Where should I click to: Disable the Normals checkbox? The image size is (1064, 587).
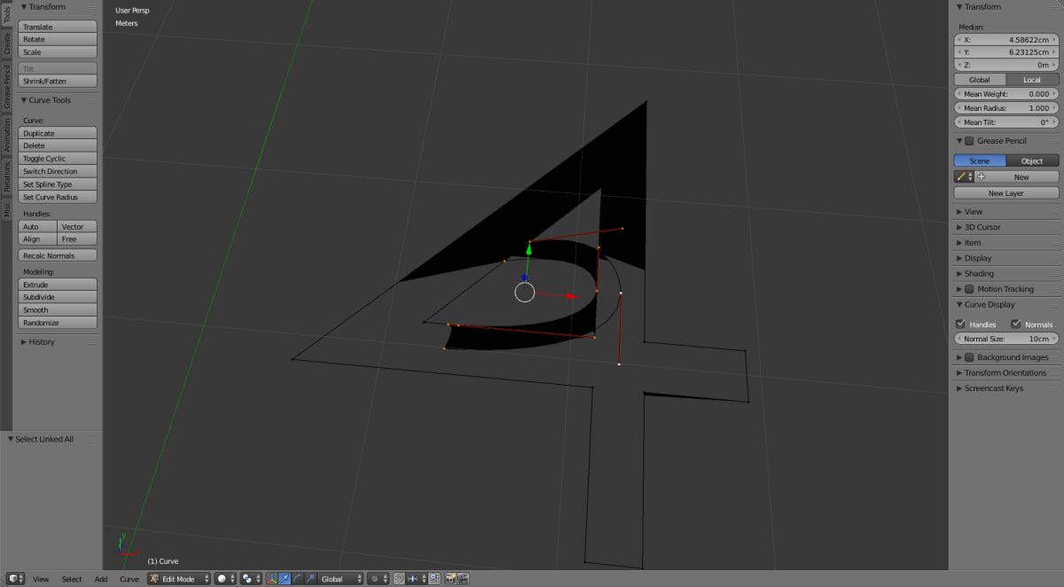[1016, 325]
